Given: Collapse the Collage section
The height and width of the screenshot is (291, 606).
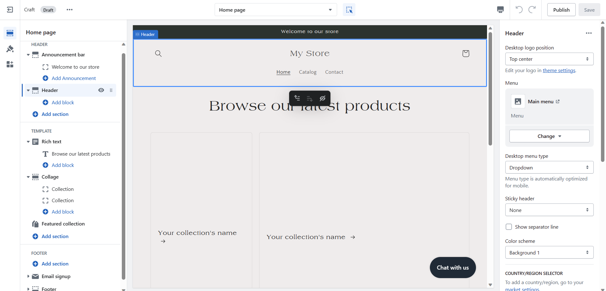Looking at the screenshot, I should point(28,177).
